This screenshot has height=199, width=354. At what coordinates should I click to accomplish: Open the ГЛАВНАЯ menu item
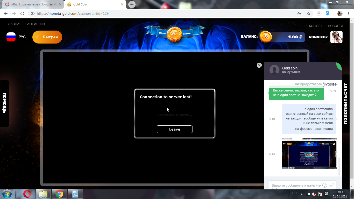(14, 24)
